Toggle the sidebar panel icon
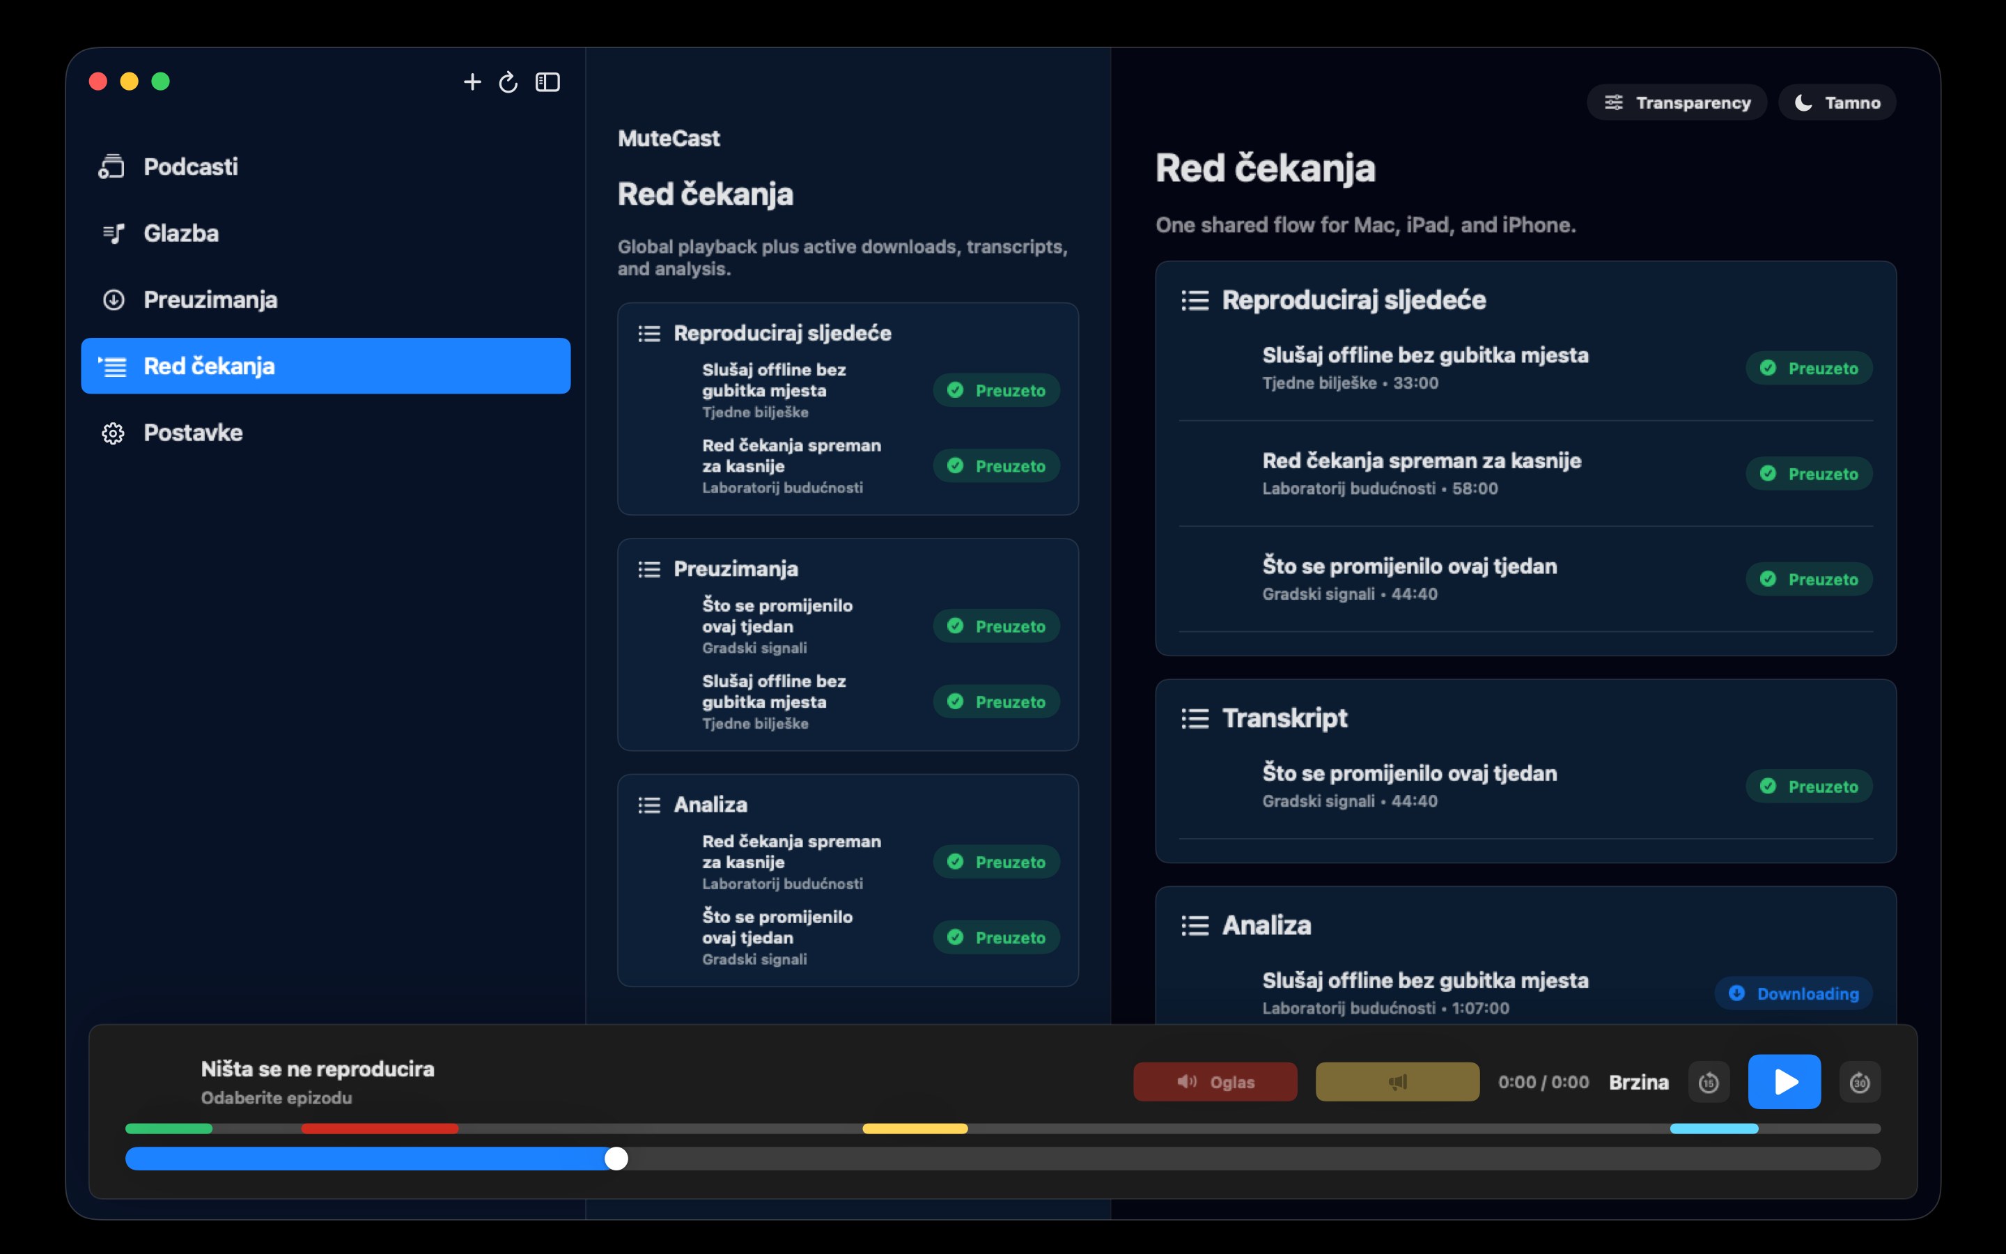Screen dimensions: 2006x1254 coord(548,82)
